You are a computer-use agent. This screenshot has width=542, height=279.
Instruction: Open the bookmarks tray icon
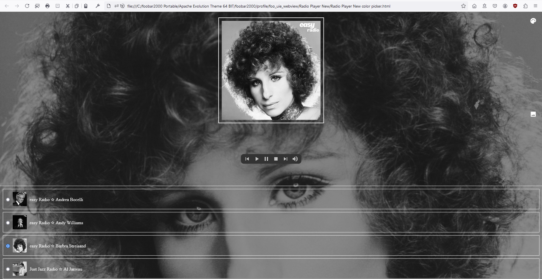point(484,6)
